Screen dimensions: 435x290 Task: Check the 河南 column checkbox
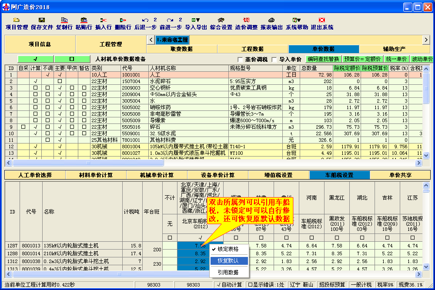pyautogui.click(x=311, y=237)
